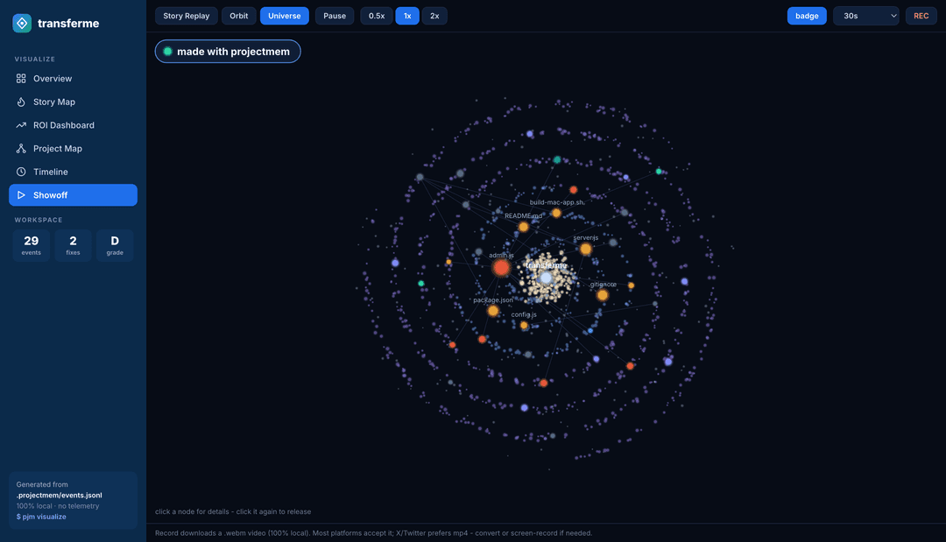Set playback speed to 1x
The height and width of the screenshot is (542, 946).
pos(407,16)
